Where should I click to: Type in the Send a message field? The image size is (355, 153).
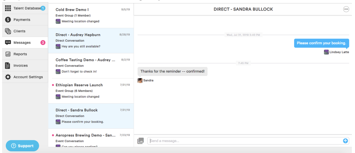point(246,141)
